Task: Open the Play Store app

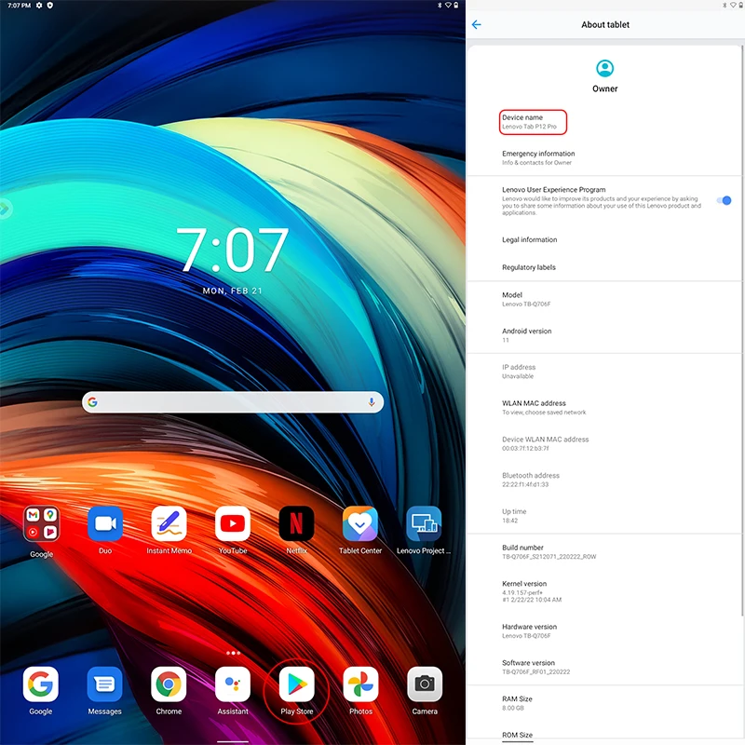Action: [x=296, y=684]
